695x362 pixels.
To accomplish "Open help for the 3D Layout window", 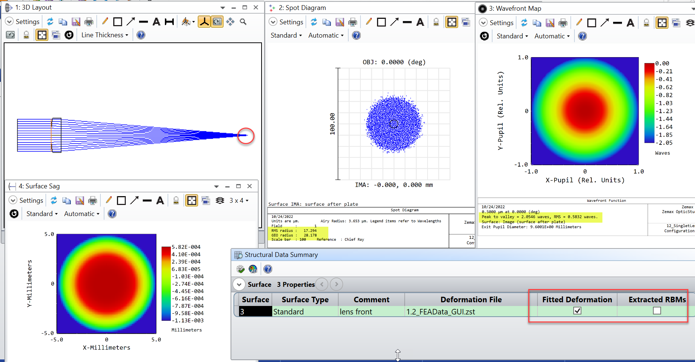I will [141, 35].
